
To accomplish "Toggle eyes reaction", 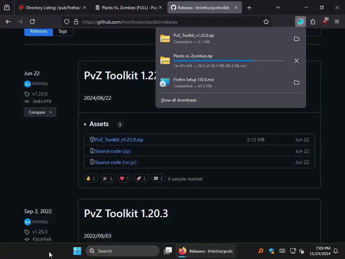I will click(158, 178).
